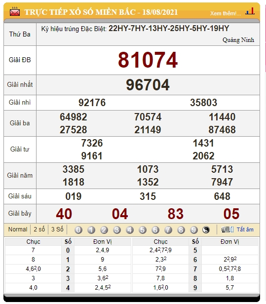The width and height of the screenshot is (266, 304).
Task: Select digit filter ball 2
Action: coord(104,230)
